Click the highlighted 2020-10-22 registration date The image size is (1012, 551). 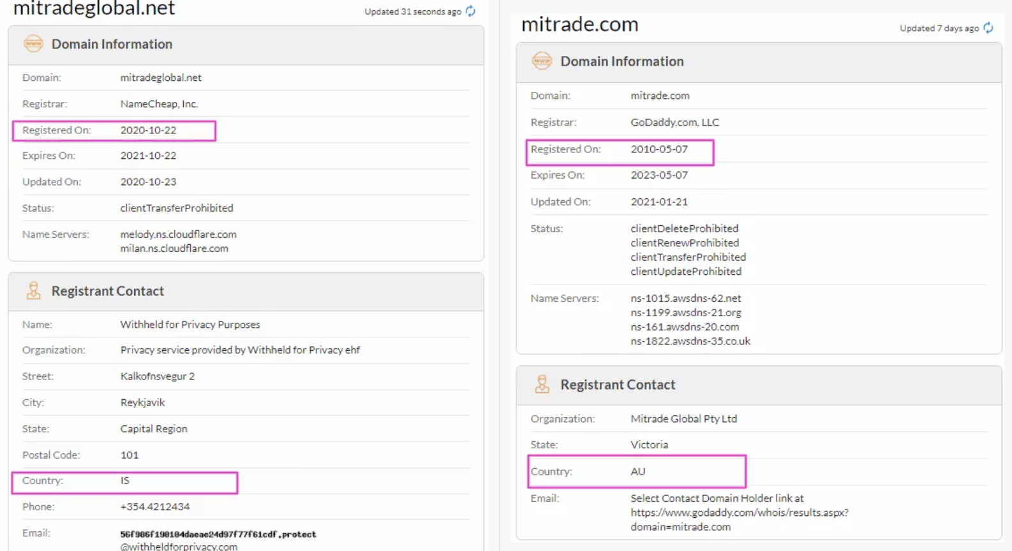point(148,130)
